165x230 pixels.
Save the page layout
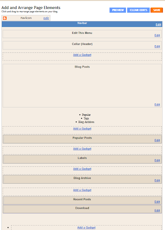point(157,10)
